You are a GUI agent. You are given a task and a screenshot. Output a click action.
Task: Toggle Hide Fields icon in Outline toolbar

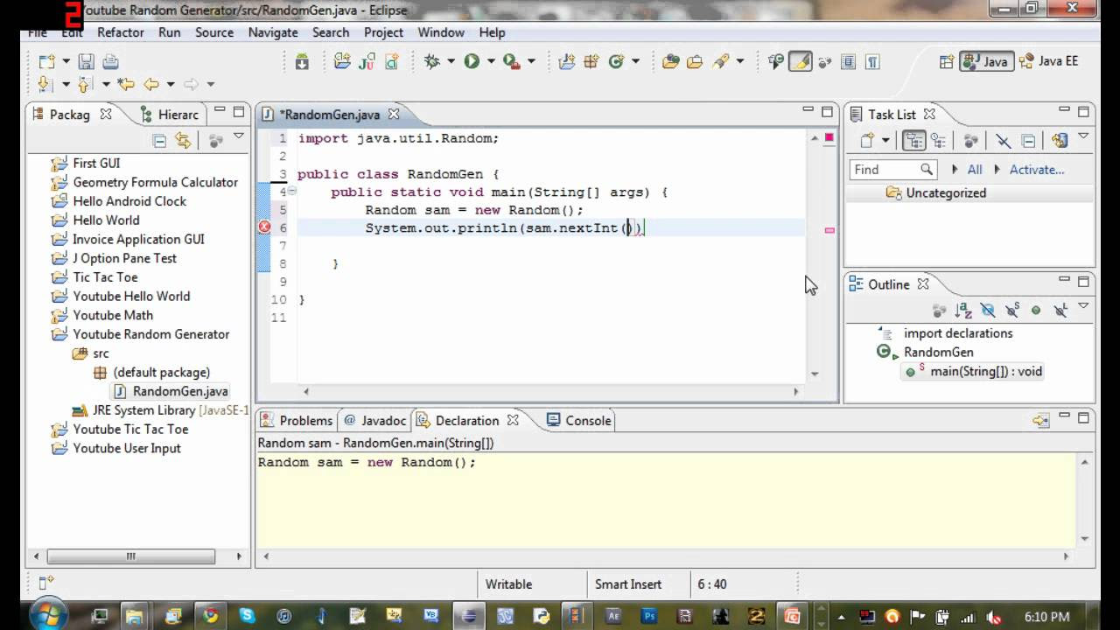(988, 310)
